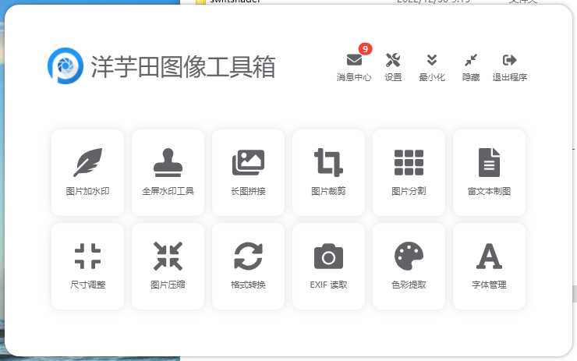
Task: Click 隐藏 to hide the window
Action: [x=471, y=67]
